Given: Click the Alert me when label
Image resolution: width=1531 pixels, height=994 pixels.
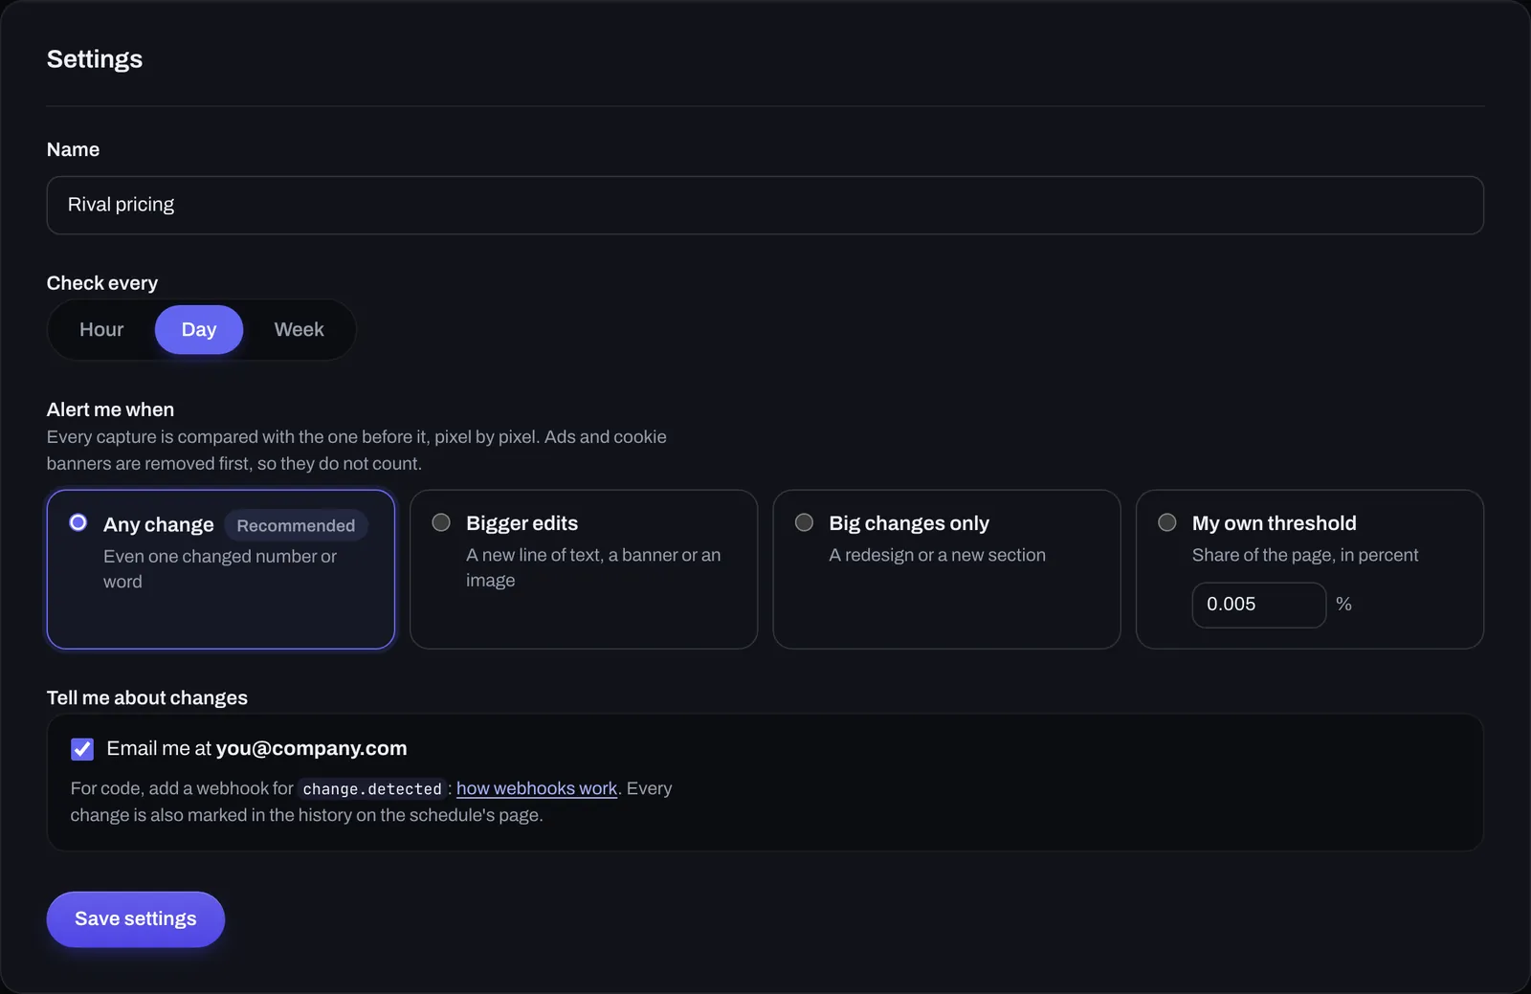Looking at the screenshot, I should [110, 409].
